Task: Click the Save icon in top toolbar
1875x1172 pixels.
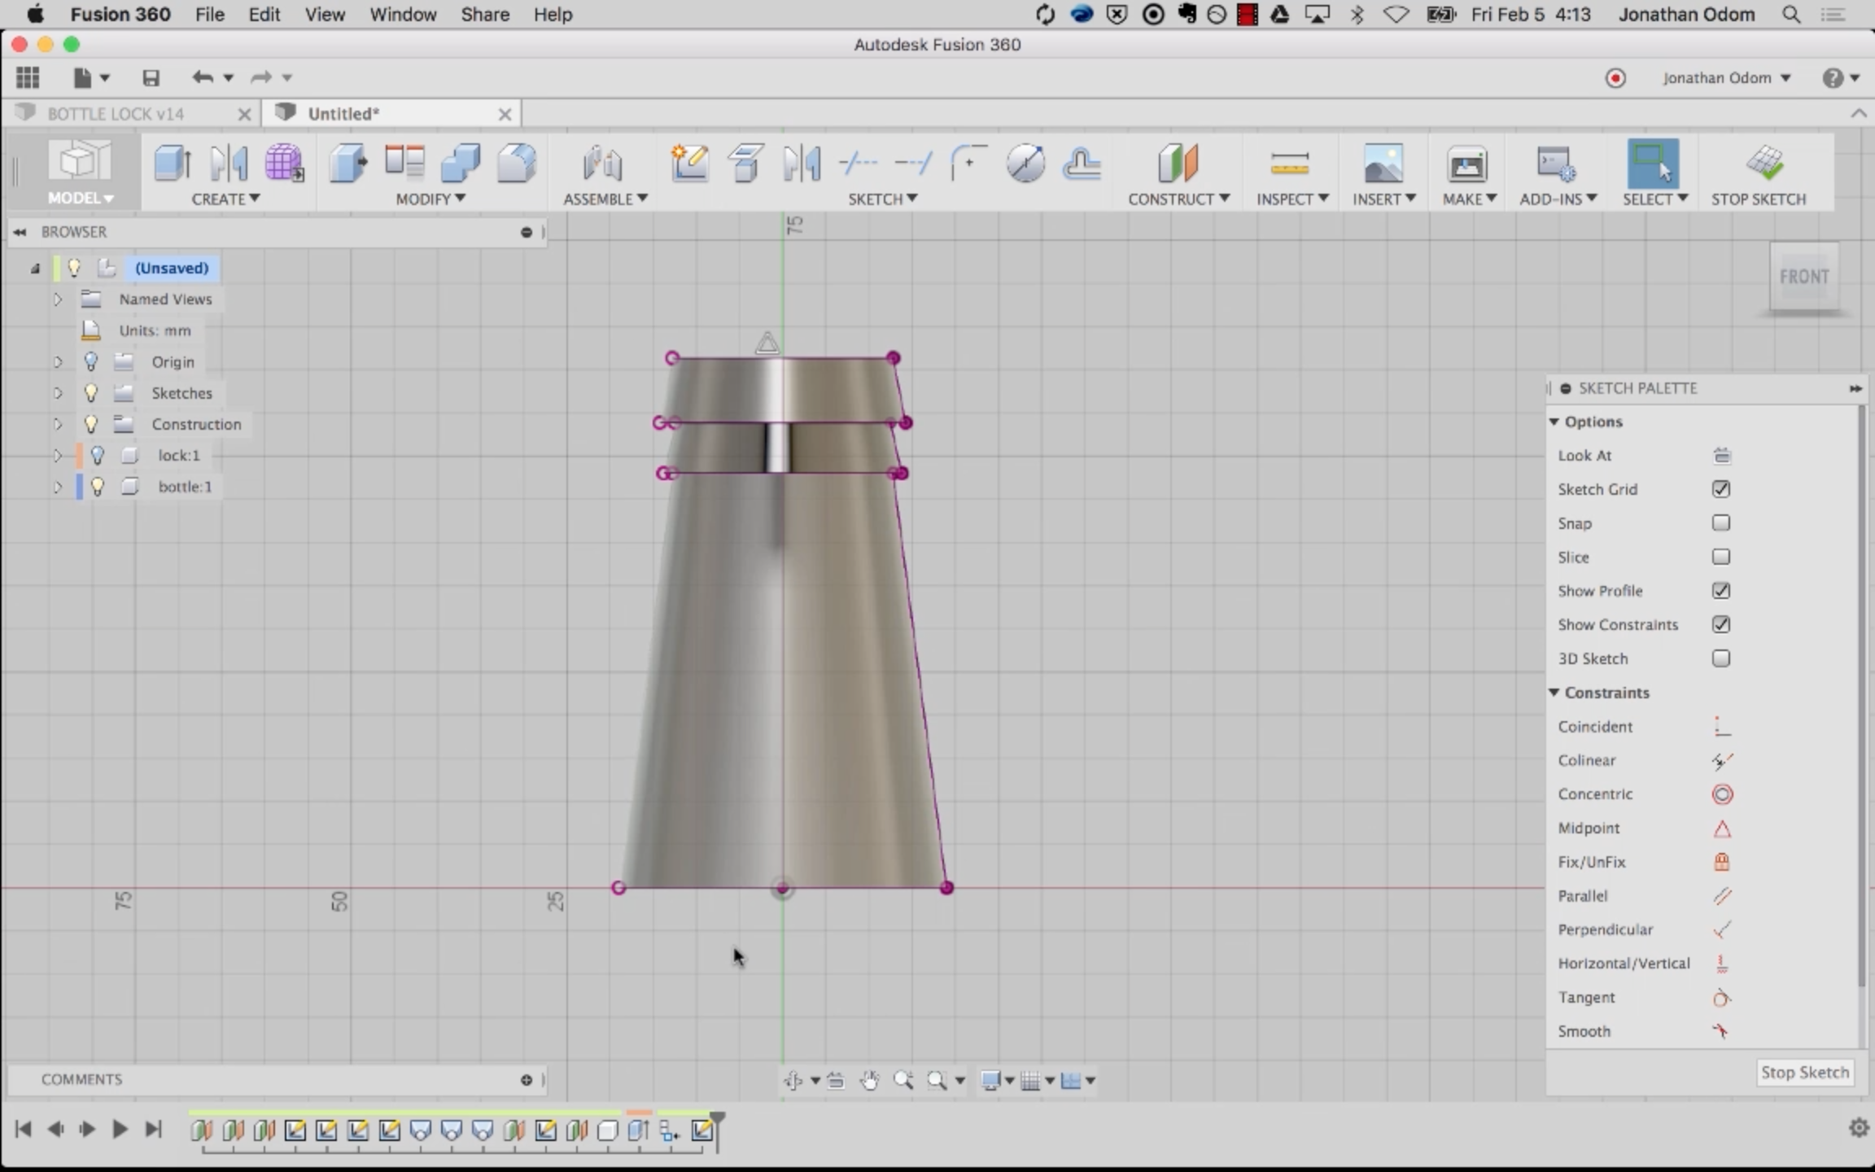Action: pyautogui.click(x=151, y=78)
